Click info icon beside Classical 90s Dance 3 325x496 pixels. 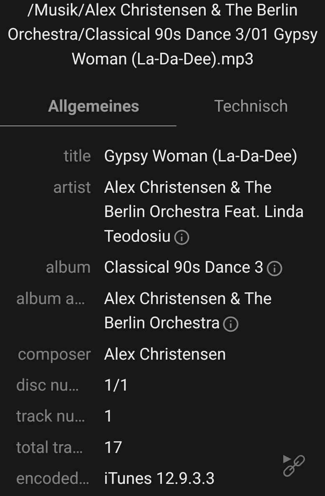click(275, 268)
